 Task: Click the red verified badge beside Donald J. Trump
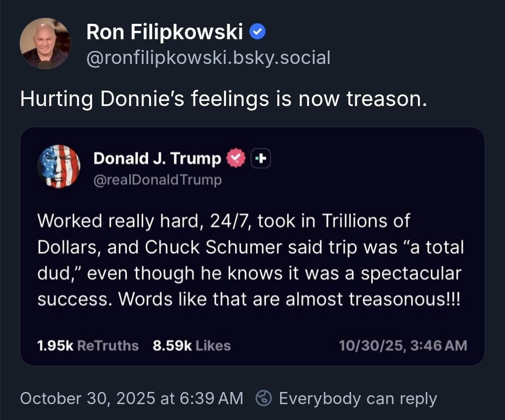coord(236,159)
